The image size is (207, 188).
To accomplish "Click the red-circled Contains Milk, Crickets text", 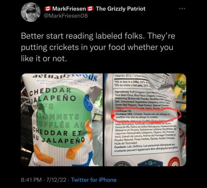I will click(143, 116).
